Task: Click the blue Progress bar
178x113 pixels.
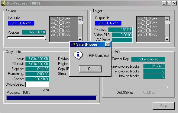Action: click(52, 98)
